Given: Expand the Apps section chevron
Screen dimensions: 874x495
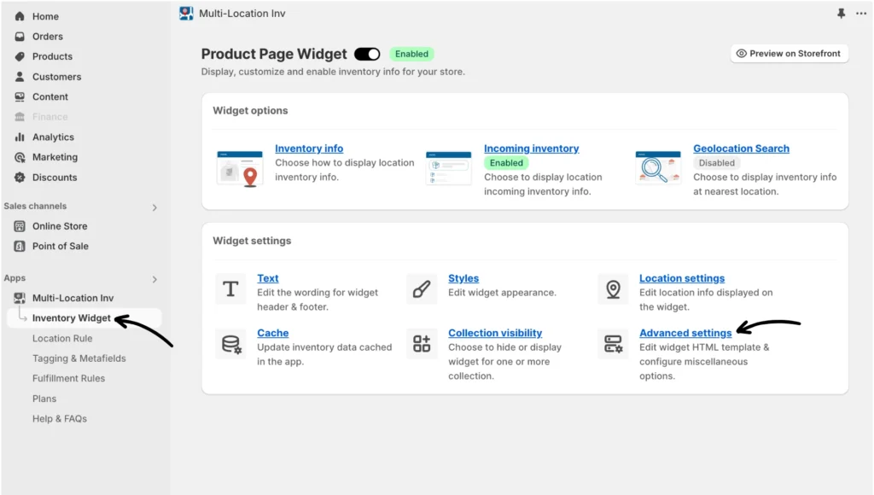Looking at the screenshot, I should [x=154, y=279].
